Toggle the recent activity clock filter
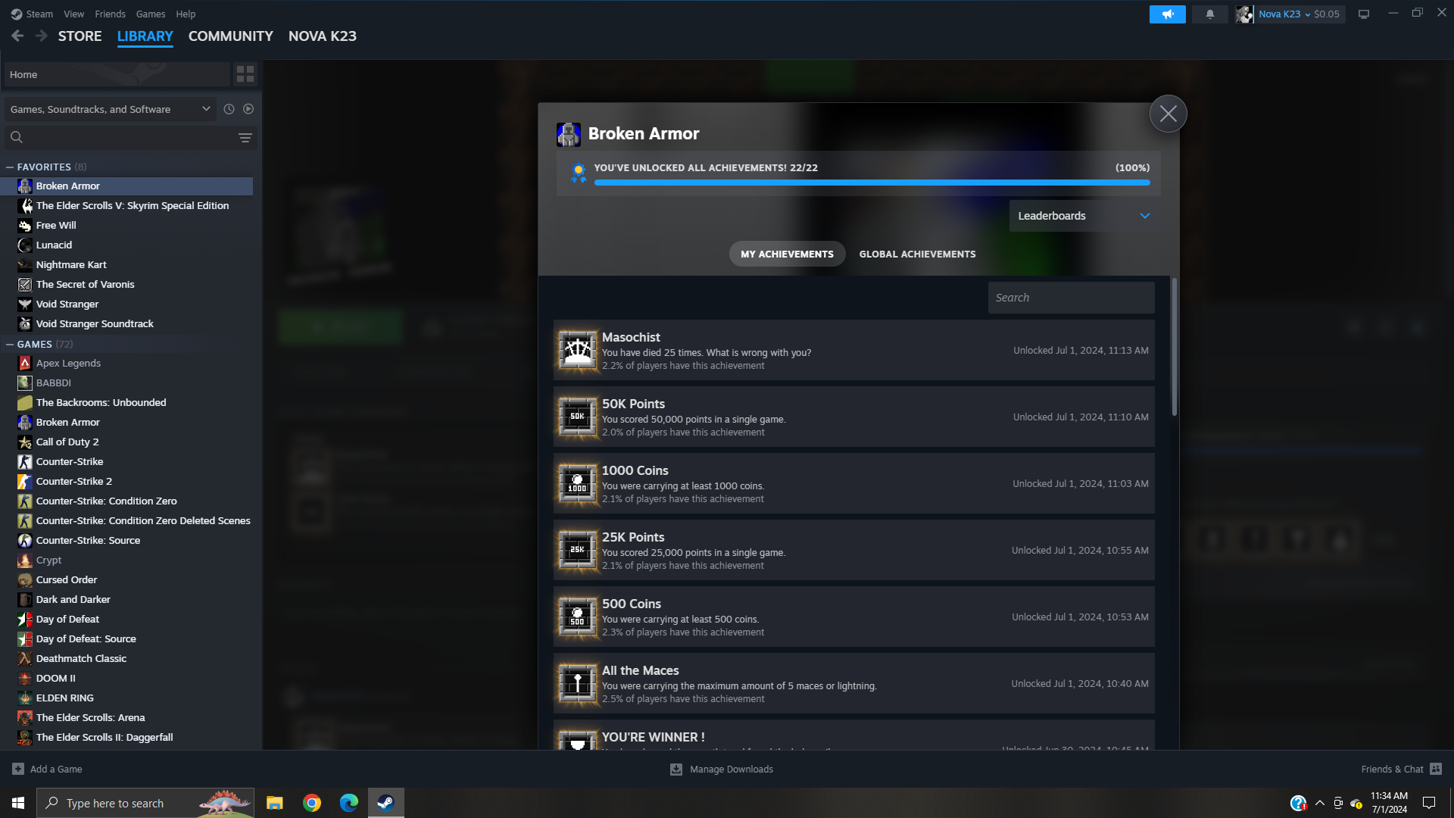The width and height of the screenshot is (1454, 818). [229, 109]
